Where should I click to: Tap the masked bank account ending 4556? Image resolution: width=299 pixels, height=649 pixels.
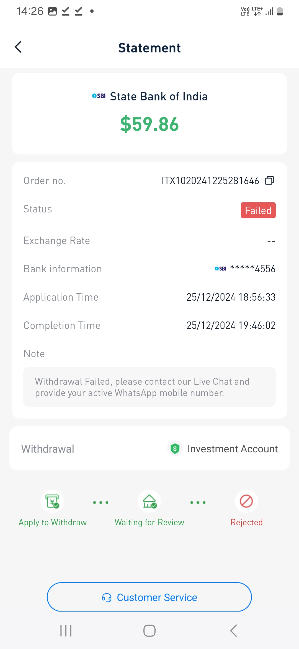[x=252, y=269]
